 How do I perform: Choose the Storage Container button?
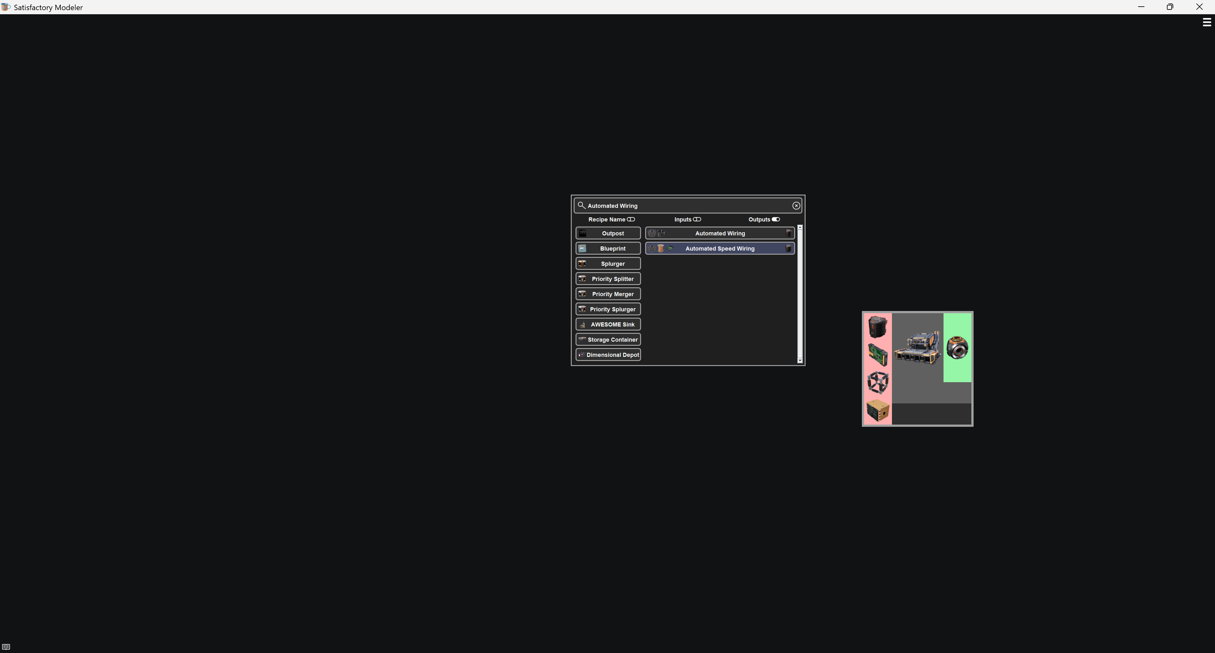pyautogui.click(x=608, y=339)
